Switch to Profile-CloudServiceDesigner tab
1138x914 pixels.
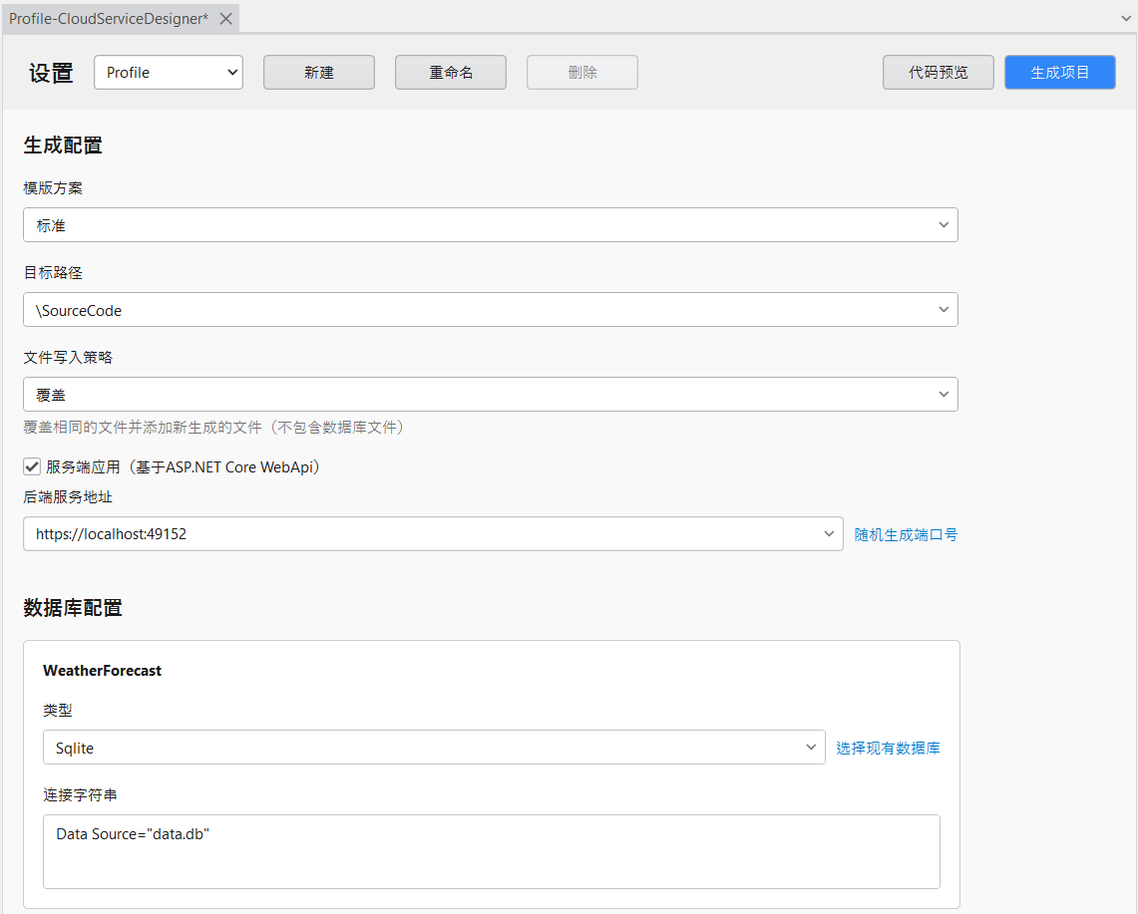109,19
